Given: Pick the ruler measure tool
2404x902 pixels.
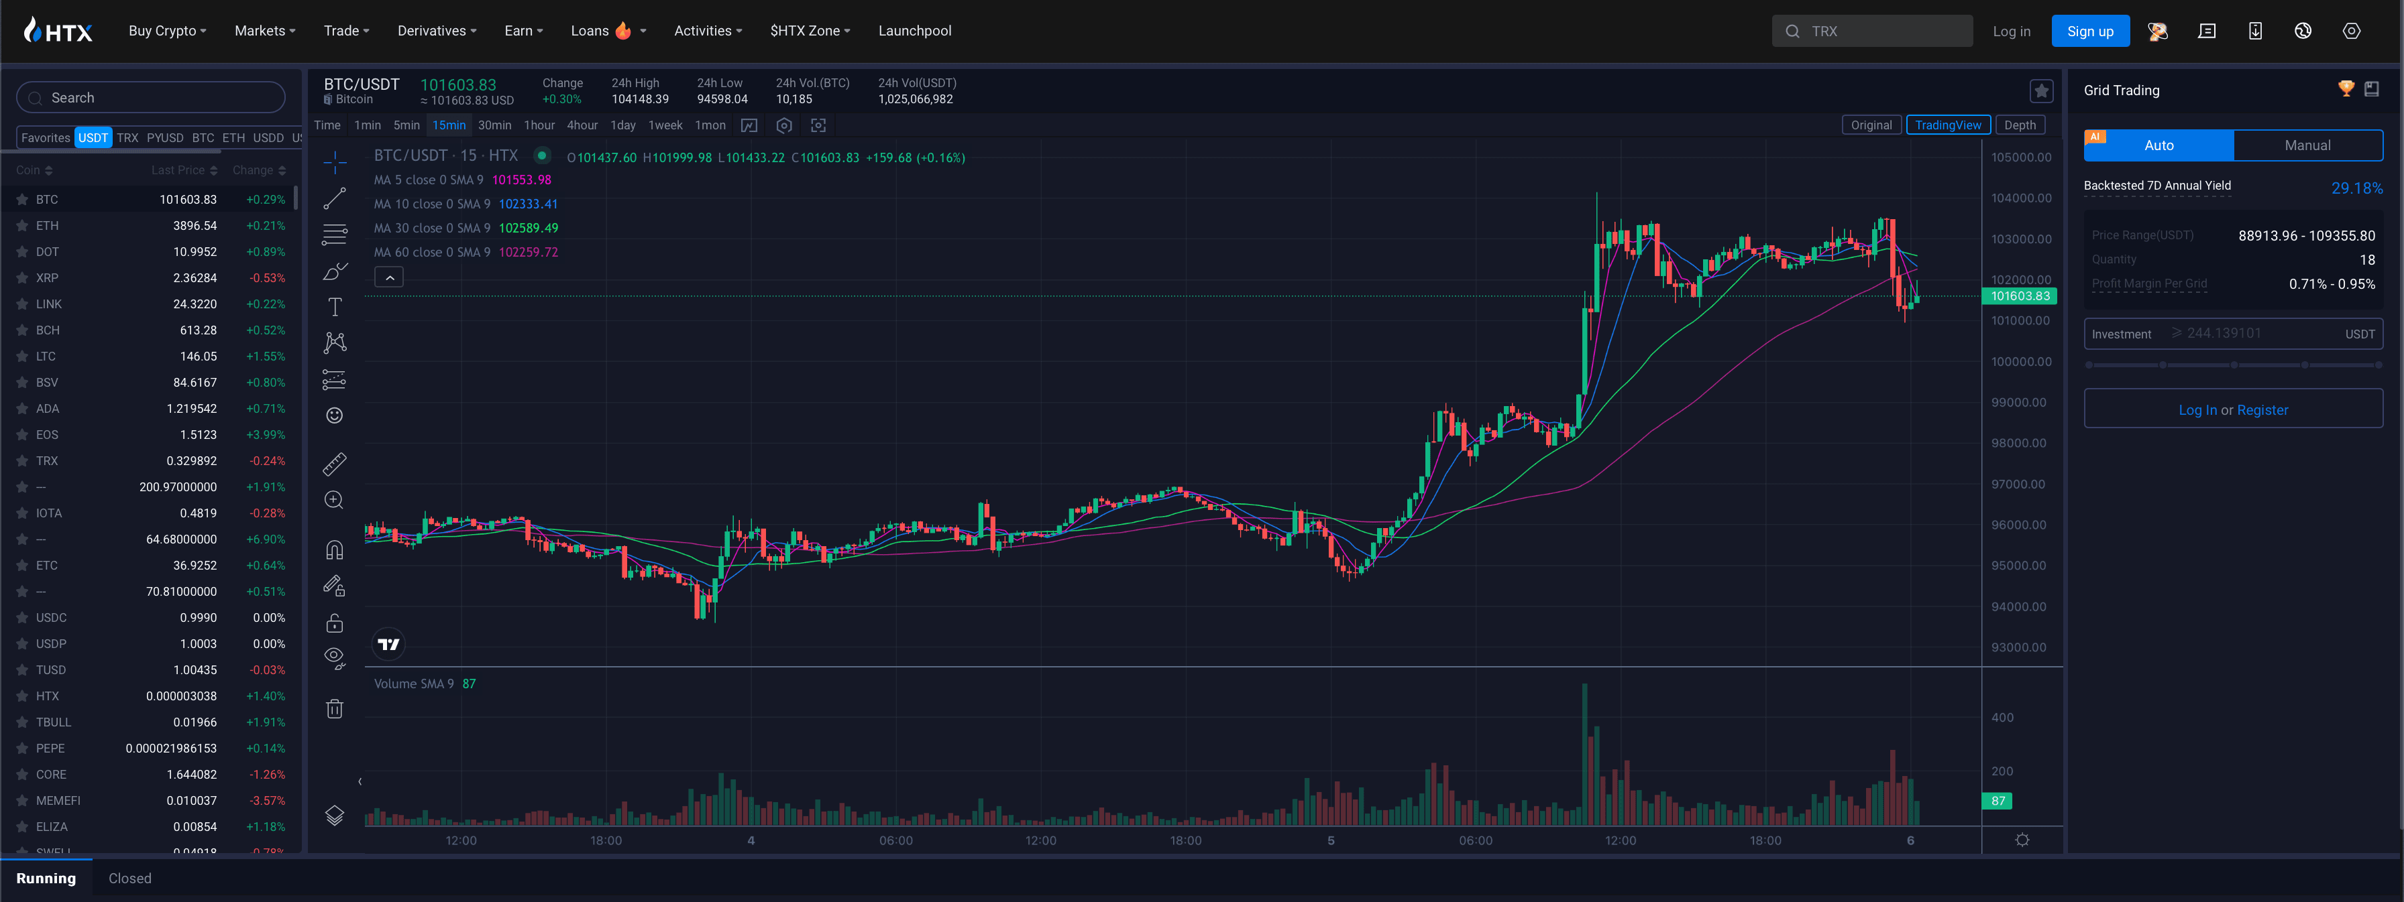Looking at the screenshot, I should pyautogui.click(x=334, y=464).
